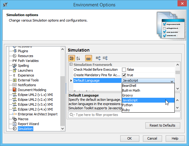Screen dimensions: 189x146
Task: Click the categorized view toolbar icon
Action: pos(71,58)
